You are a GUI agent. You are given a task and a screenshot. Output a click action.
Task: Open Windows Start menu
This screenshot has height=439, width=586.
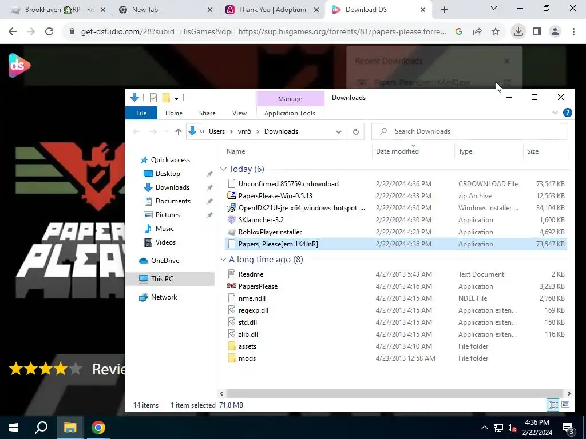coord(14,428)
